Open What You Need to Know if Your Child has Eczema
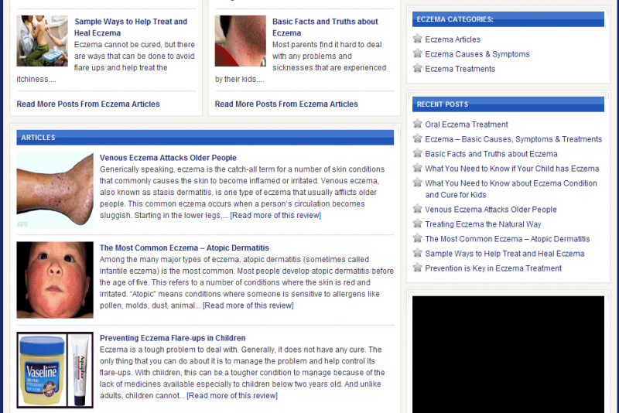 [x=512, y=169]
